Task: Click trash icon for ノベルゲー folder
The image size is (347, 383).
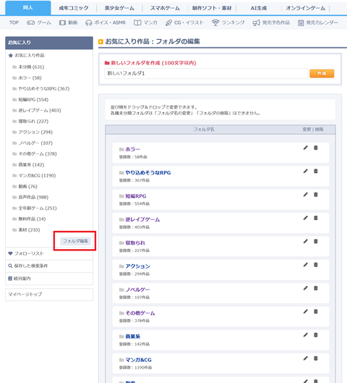Action: [x=315, y=288]
